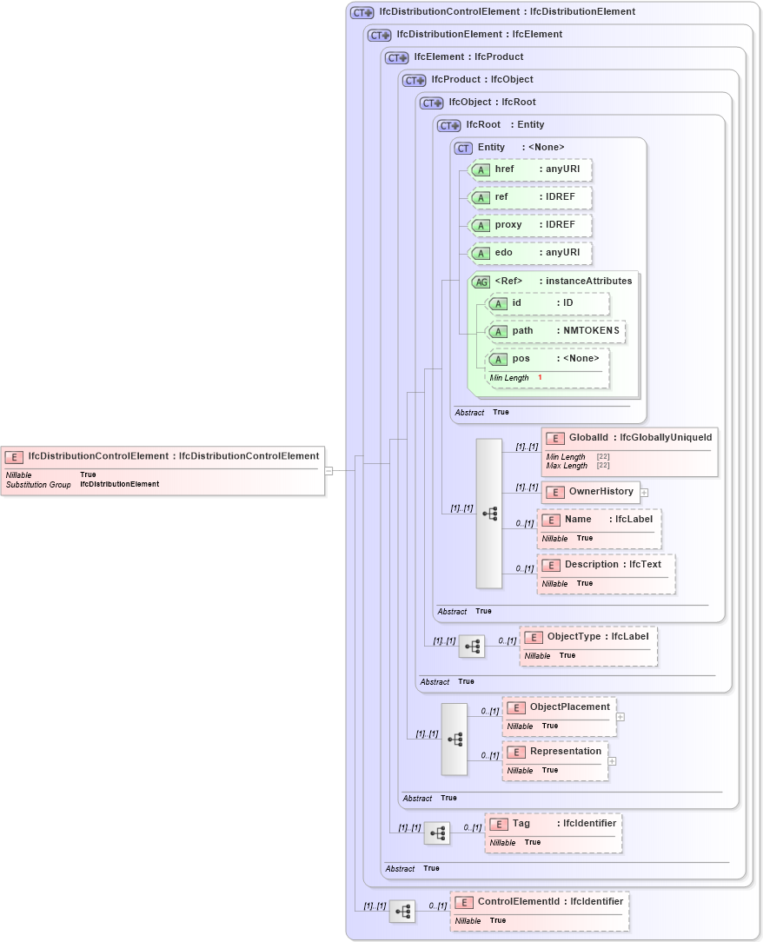Click the sequence compositor icon below IfcRoot
Image resolution: width=763 pixels, height=942 pixels.
[488, 513]
